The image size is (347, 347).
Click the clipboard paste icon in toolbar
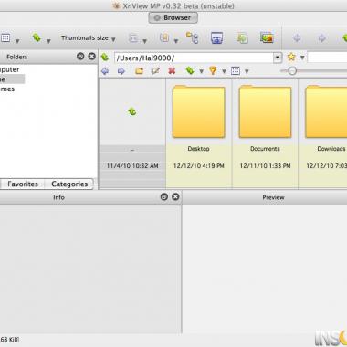pos(164,37)
